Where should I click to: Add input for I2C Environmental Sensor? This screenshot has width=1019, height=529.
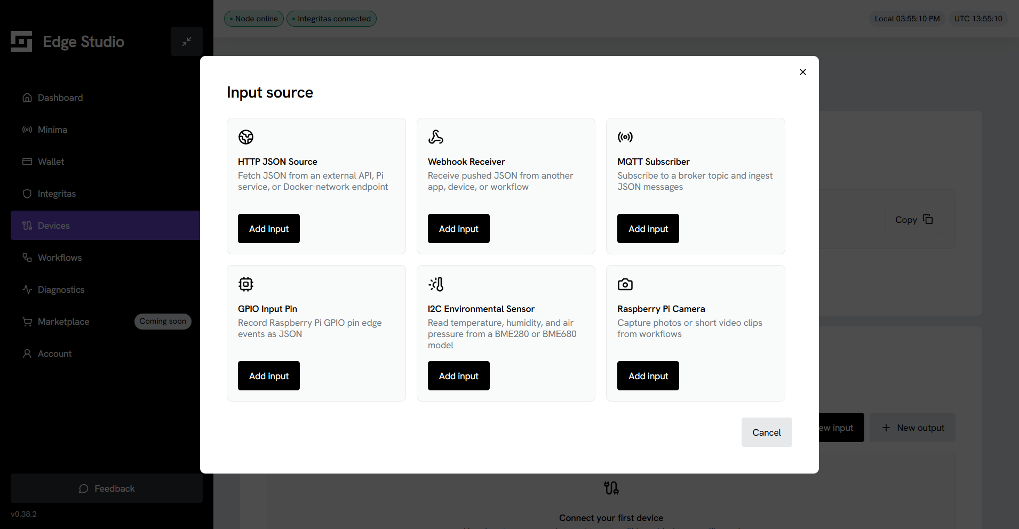(459, 376)
